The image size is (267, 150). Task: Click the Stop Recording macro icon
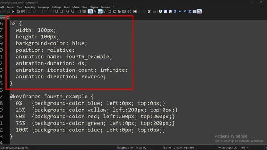[140, 12]
